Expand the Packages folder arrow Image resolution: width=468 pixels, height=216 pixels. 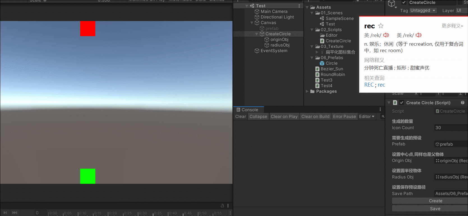pos(307,91)
